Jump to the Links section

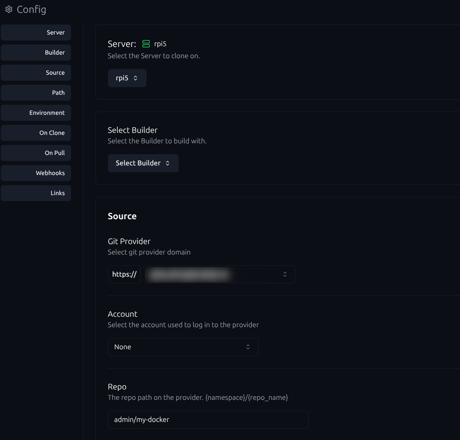(36, 193)
